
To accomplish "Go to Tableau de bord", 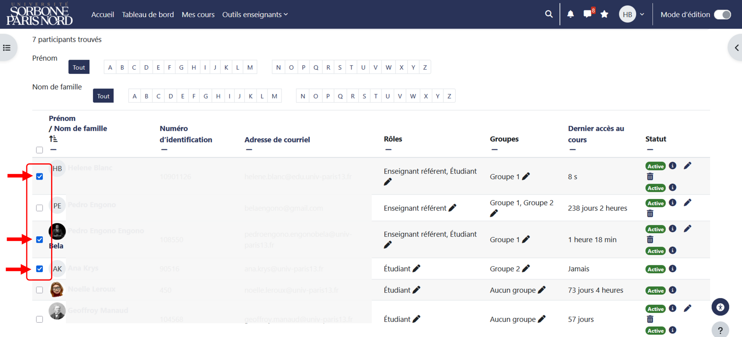I will [148, 14].
